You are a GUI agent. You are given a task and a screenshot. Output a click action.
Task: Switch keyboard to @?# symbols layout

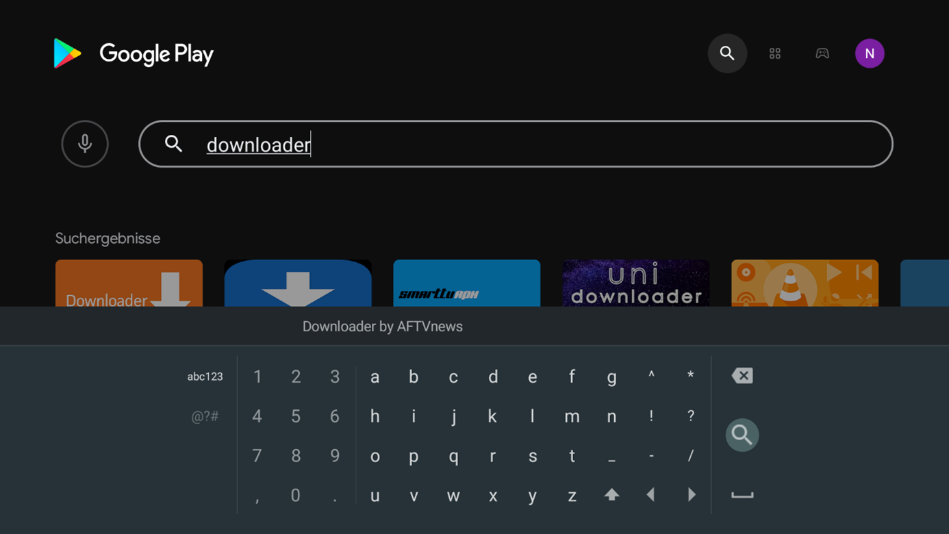click(x=205, y=416)
